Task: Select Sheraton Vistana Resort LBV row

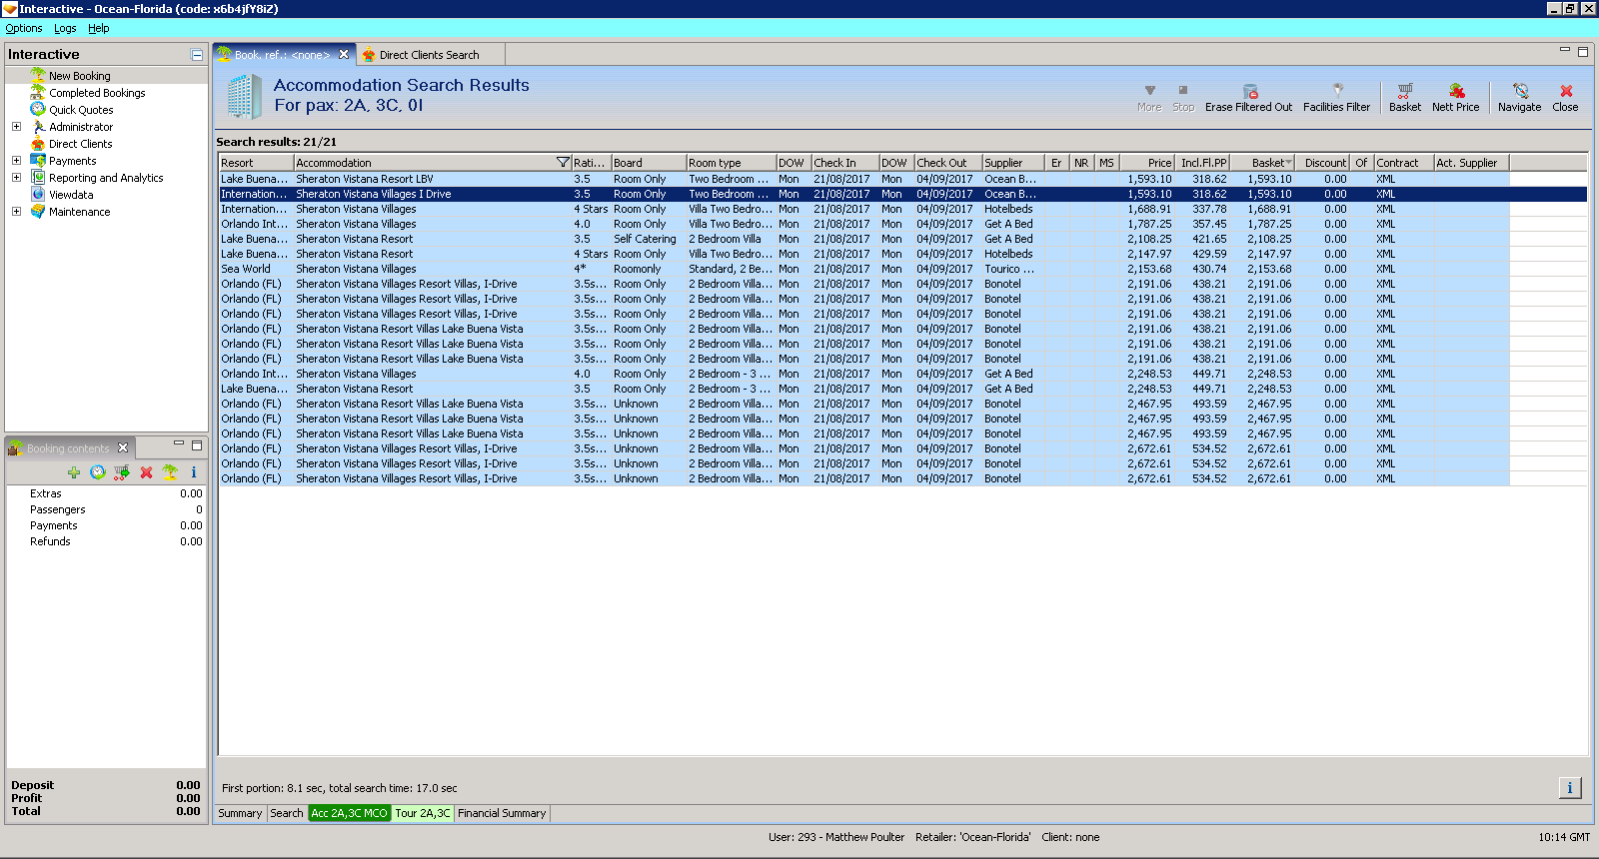Action: pos(863,179)
